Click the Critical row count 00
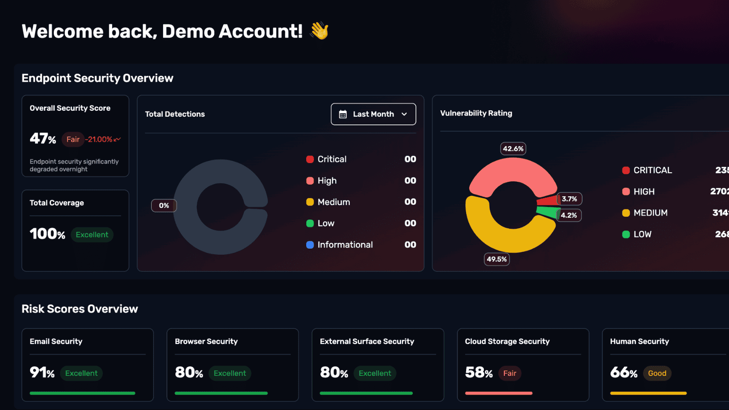The height and width of the screenshot is (410, 729). tap(411, 159)
